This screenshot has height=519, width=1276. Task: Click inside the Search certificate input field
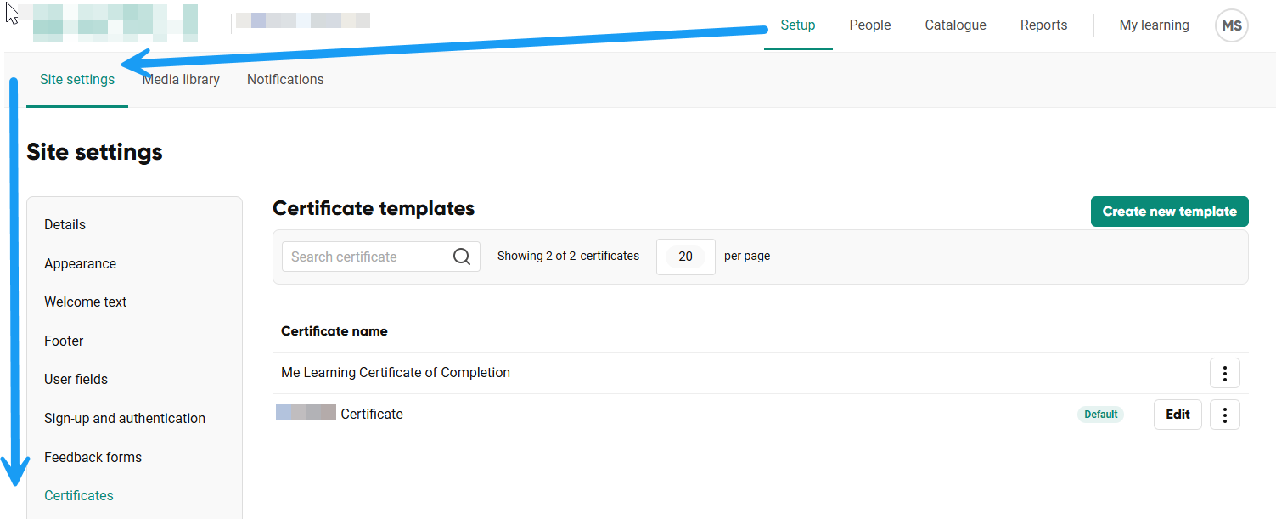click(x=365, y=256)
